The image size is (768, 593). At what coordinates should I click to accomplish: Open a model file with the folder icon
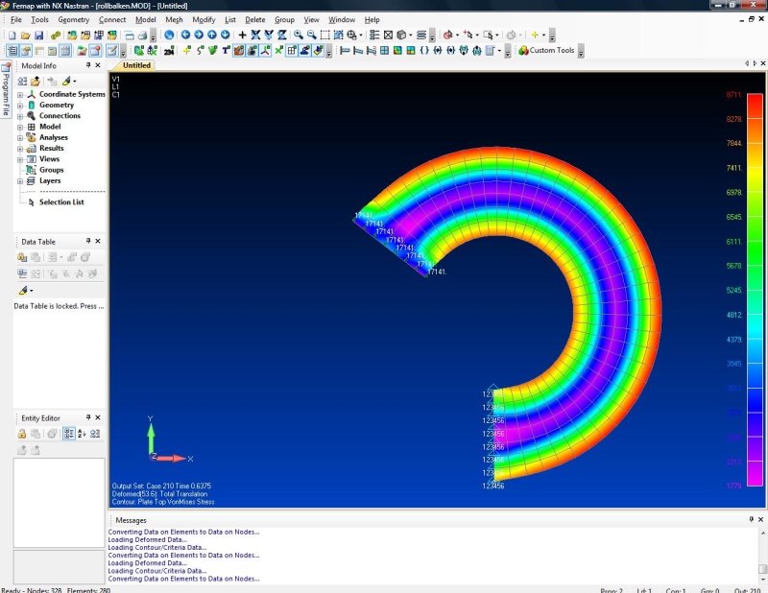(x=26, y=35)
